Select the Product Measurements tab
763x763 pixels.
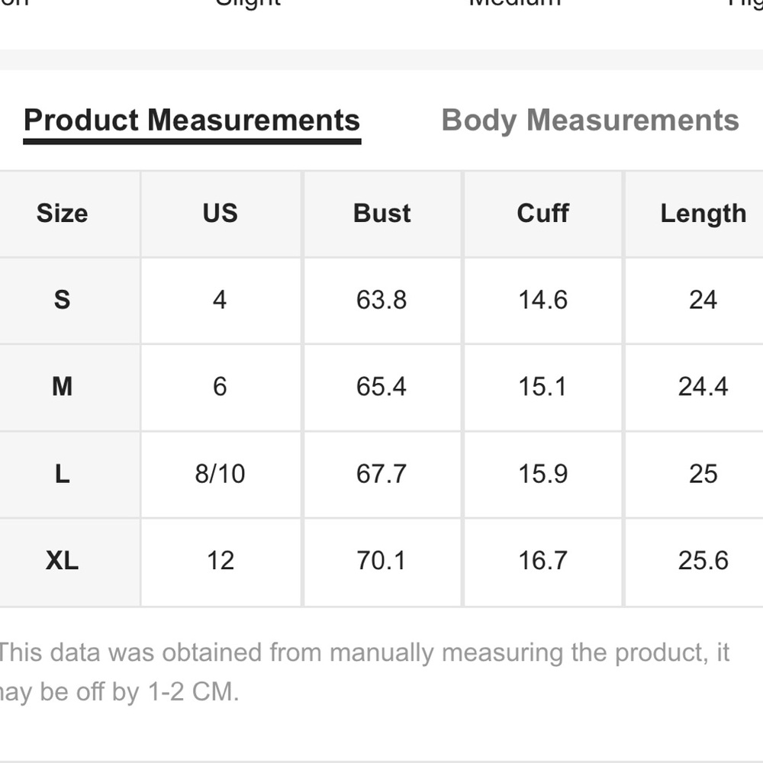tap(192, 121)
